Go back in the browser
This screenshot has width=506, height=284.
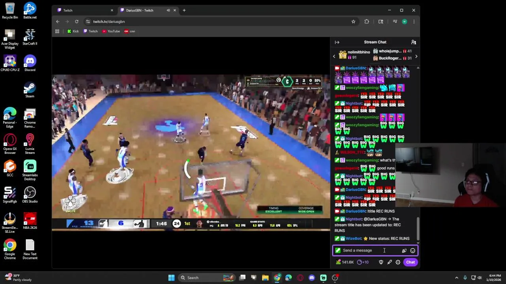(58, 22)
